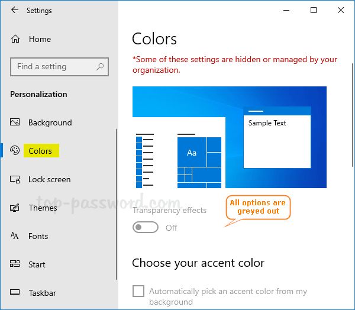
Task: Click the Taskbar icon
Action: pos(15,293)
